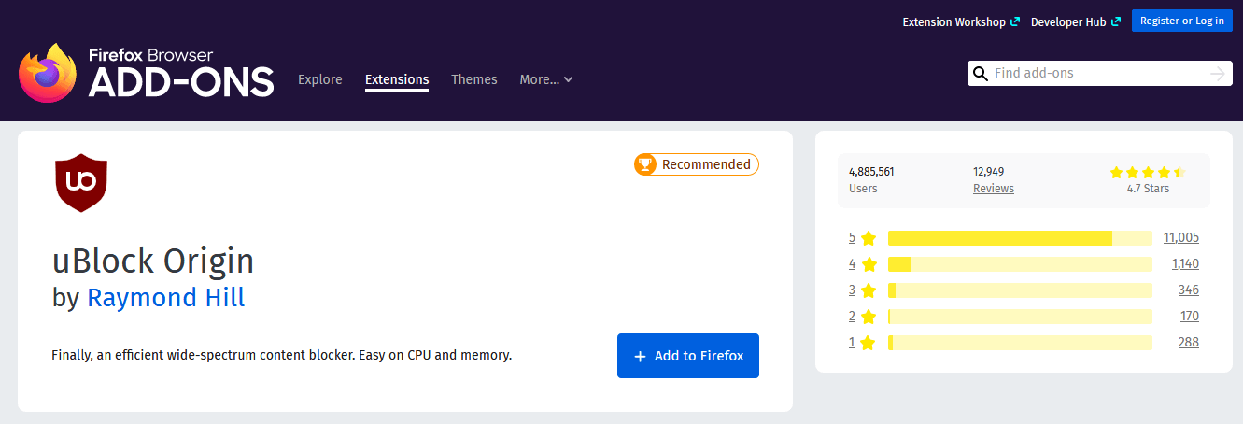The image size is (1243, 424).
Task: Open the 1,140 four-star reviews count
Action: tap(1185, 264)
